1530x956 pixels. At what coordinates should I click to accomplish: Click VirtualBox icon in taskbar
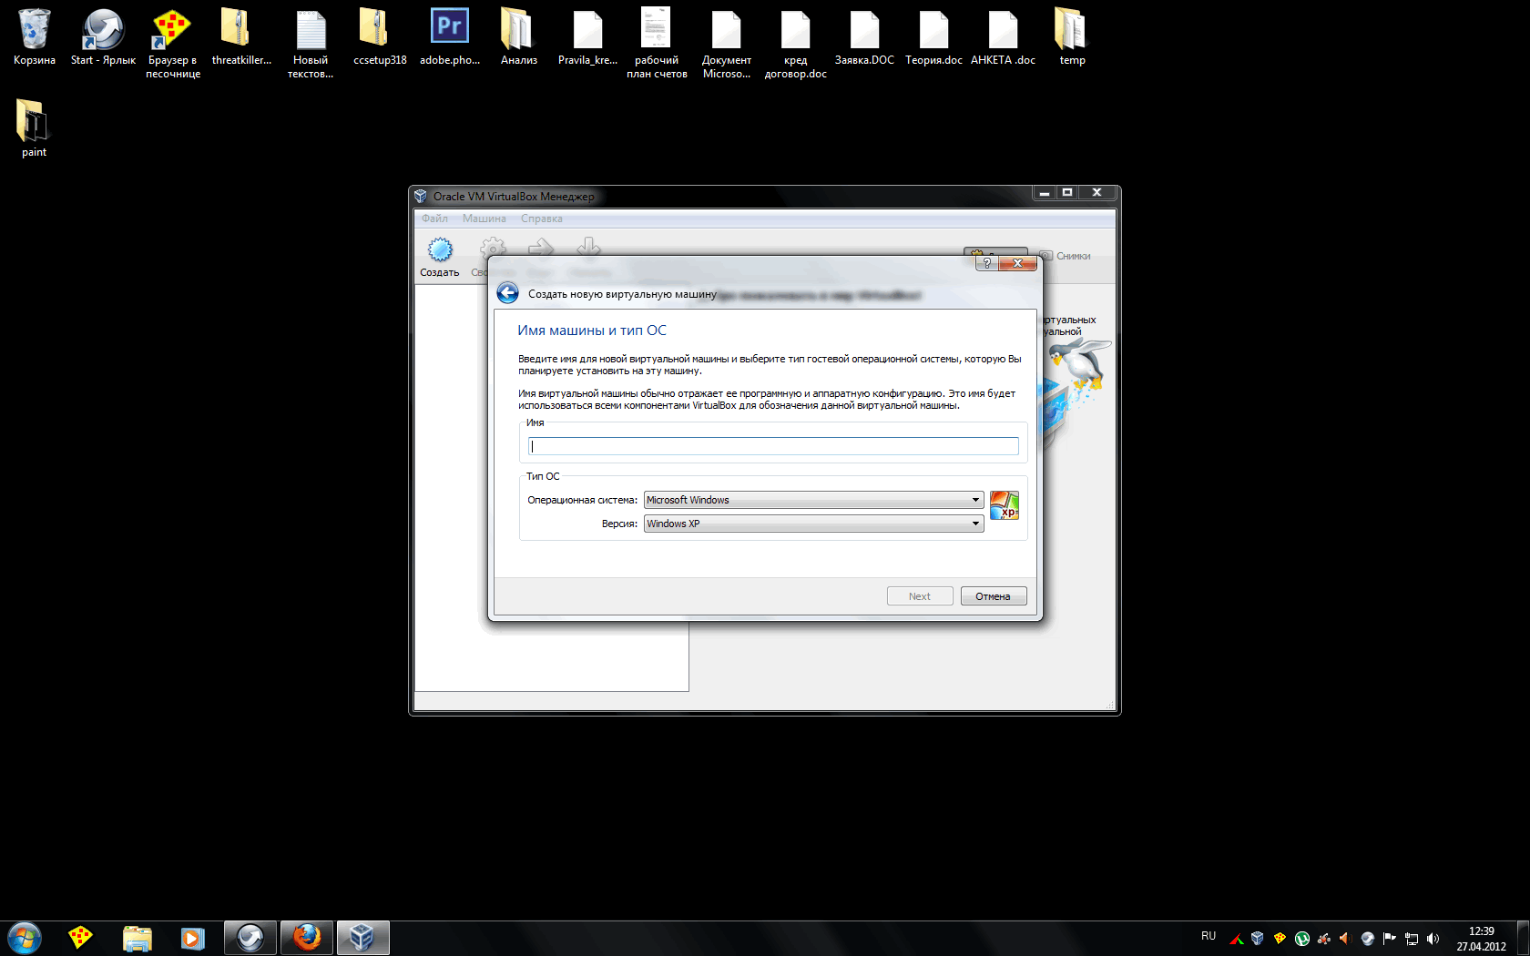362,937
